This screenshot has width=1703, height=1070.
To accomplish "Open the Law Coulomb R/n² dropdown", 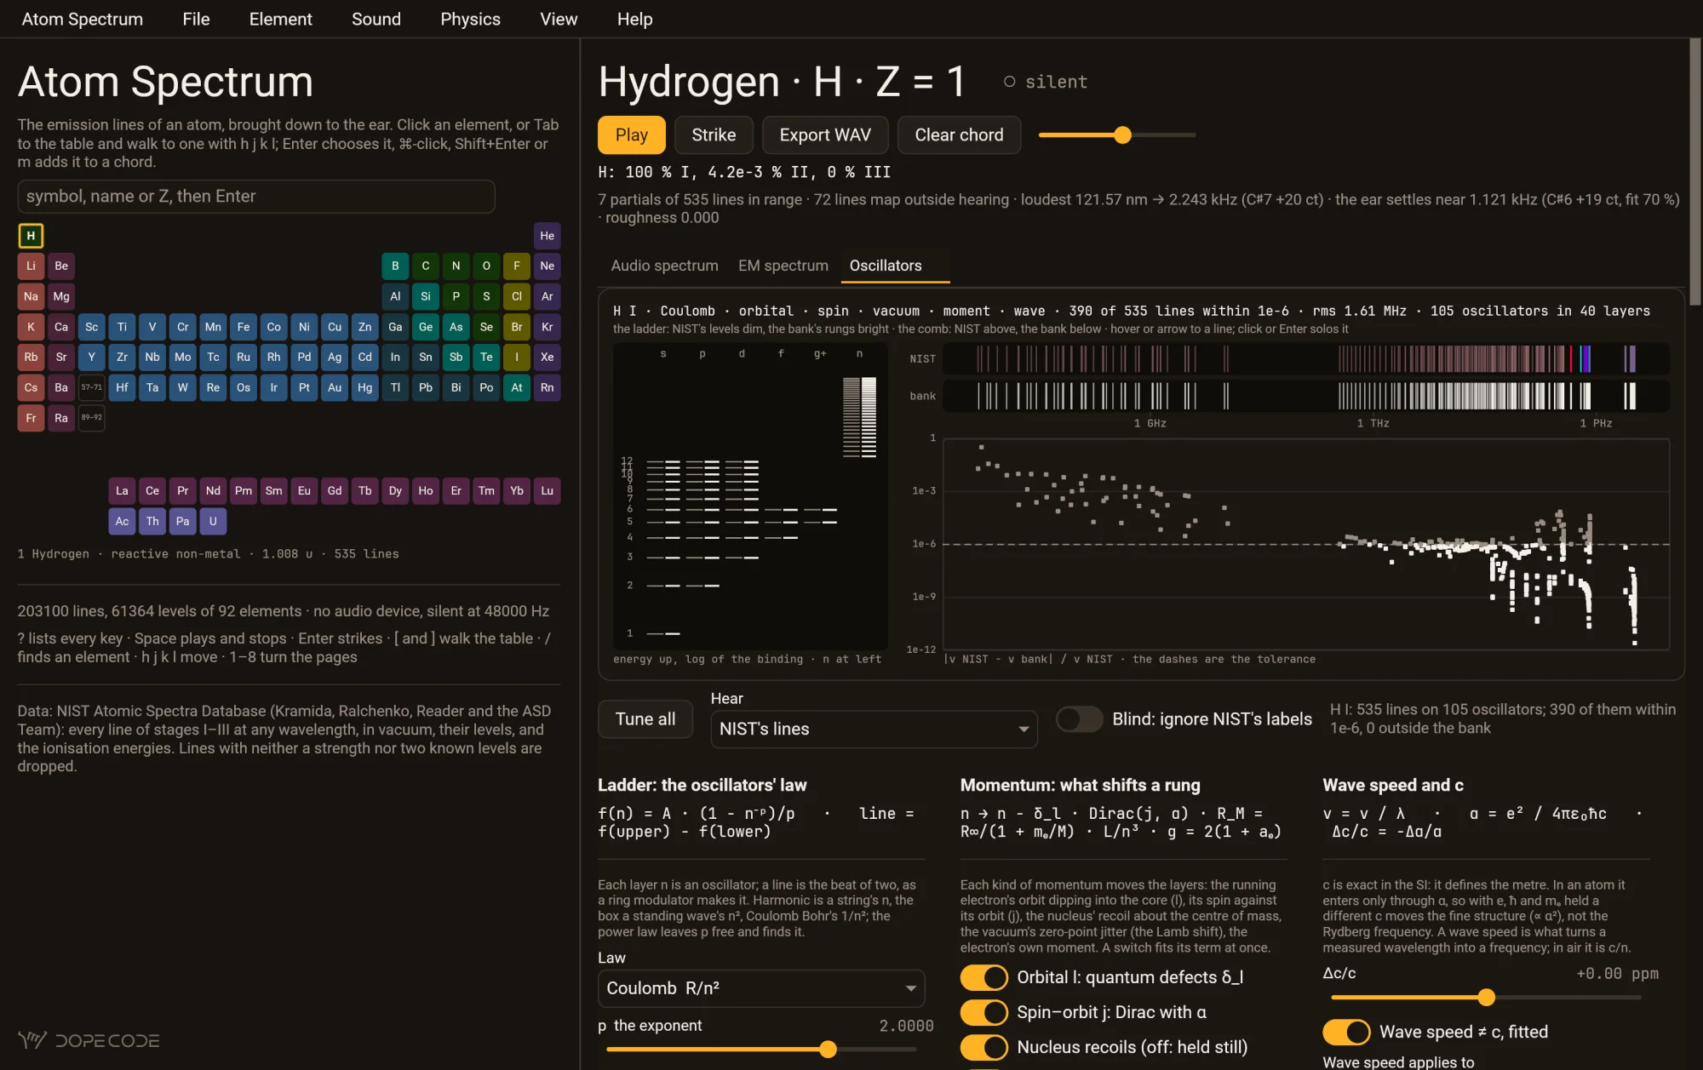I will pos(761,988).
